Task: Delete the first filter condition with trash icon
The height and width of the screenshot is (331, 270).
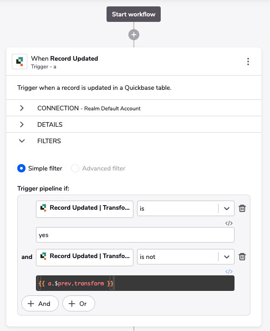Action: point(242,208)
